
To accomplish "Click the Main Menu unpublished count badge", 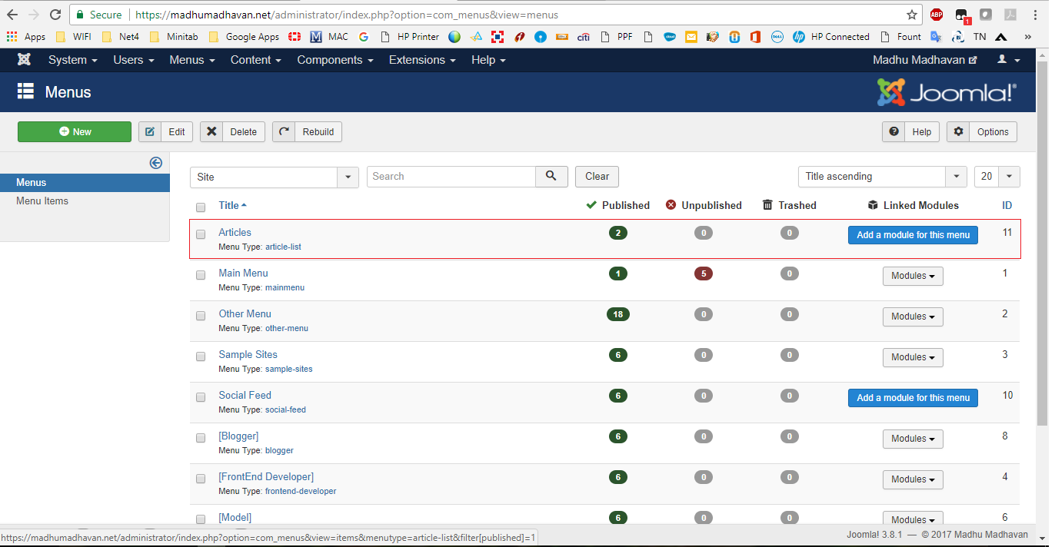I will (x=703, y=273).
